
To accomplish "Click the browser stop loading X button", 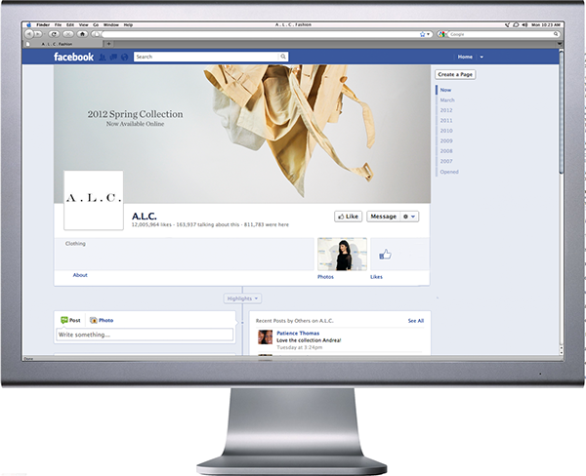I will [x=67, y=34].
